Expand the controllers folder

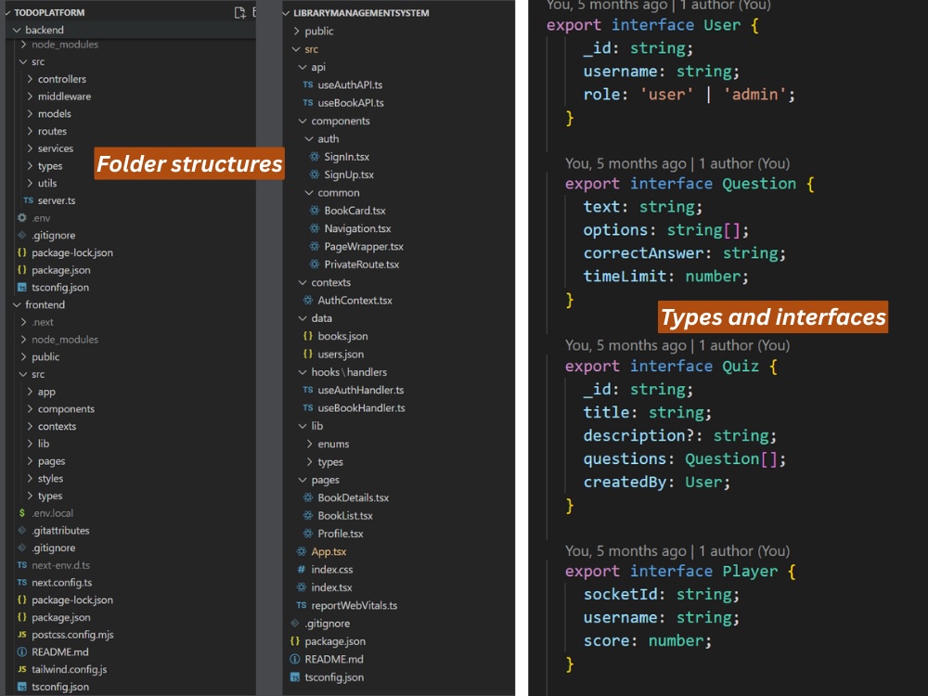(x=30, y=79)
